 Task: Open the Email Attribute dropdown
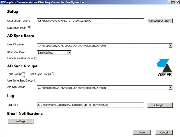pos(69,52)
